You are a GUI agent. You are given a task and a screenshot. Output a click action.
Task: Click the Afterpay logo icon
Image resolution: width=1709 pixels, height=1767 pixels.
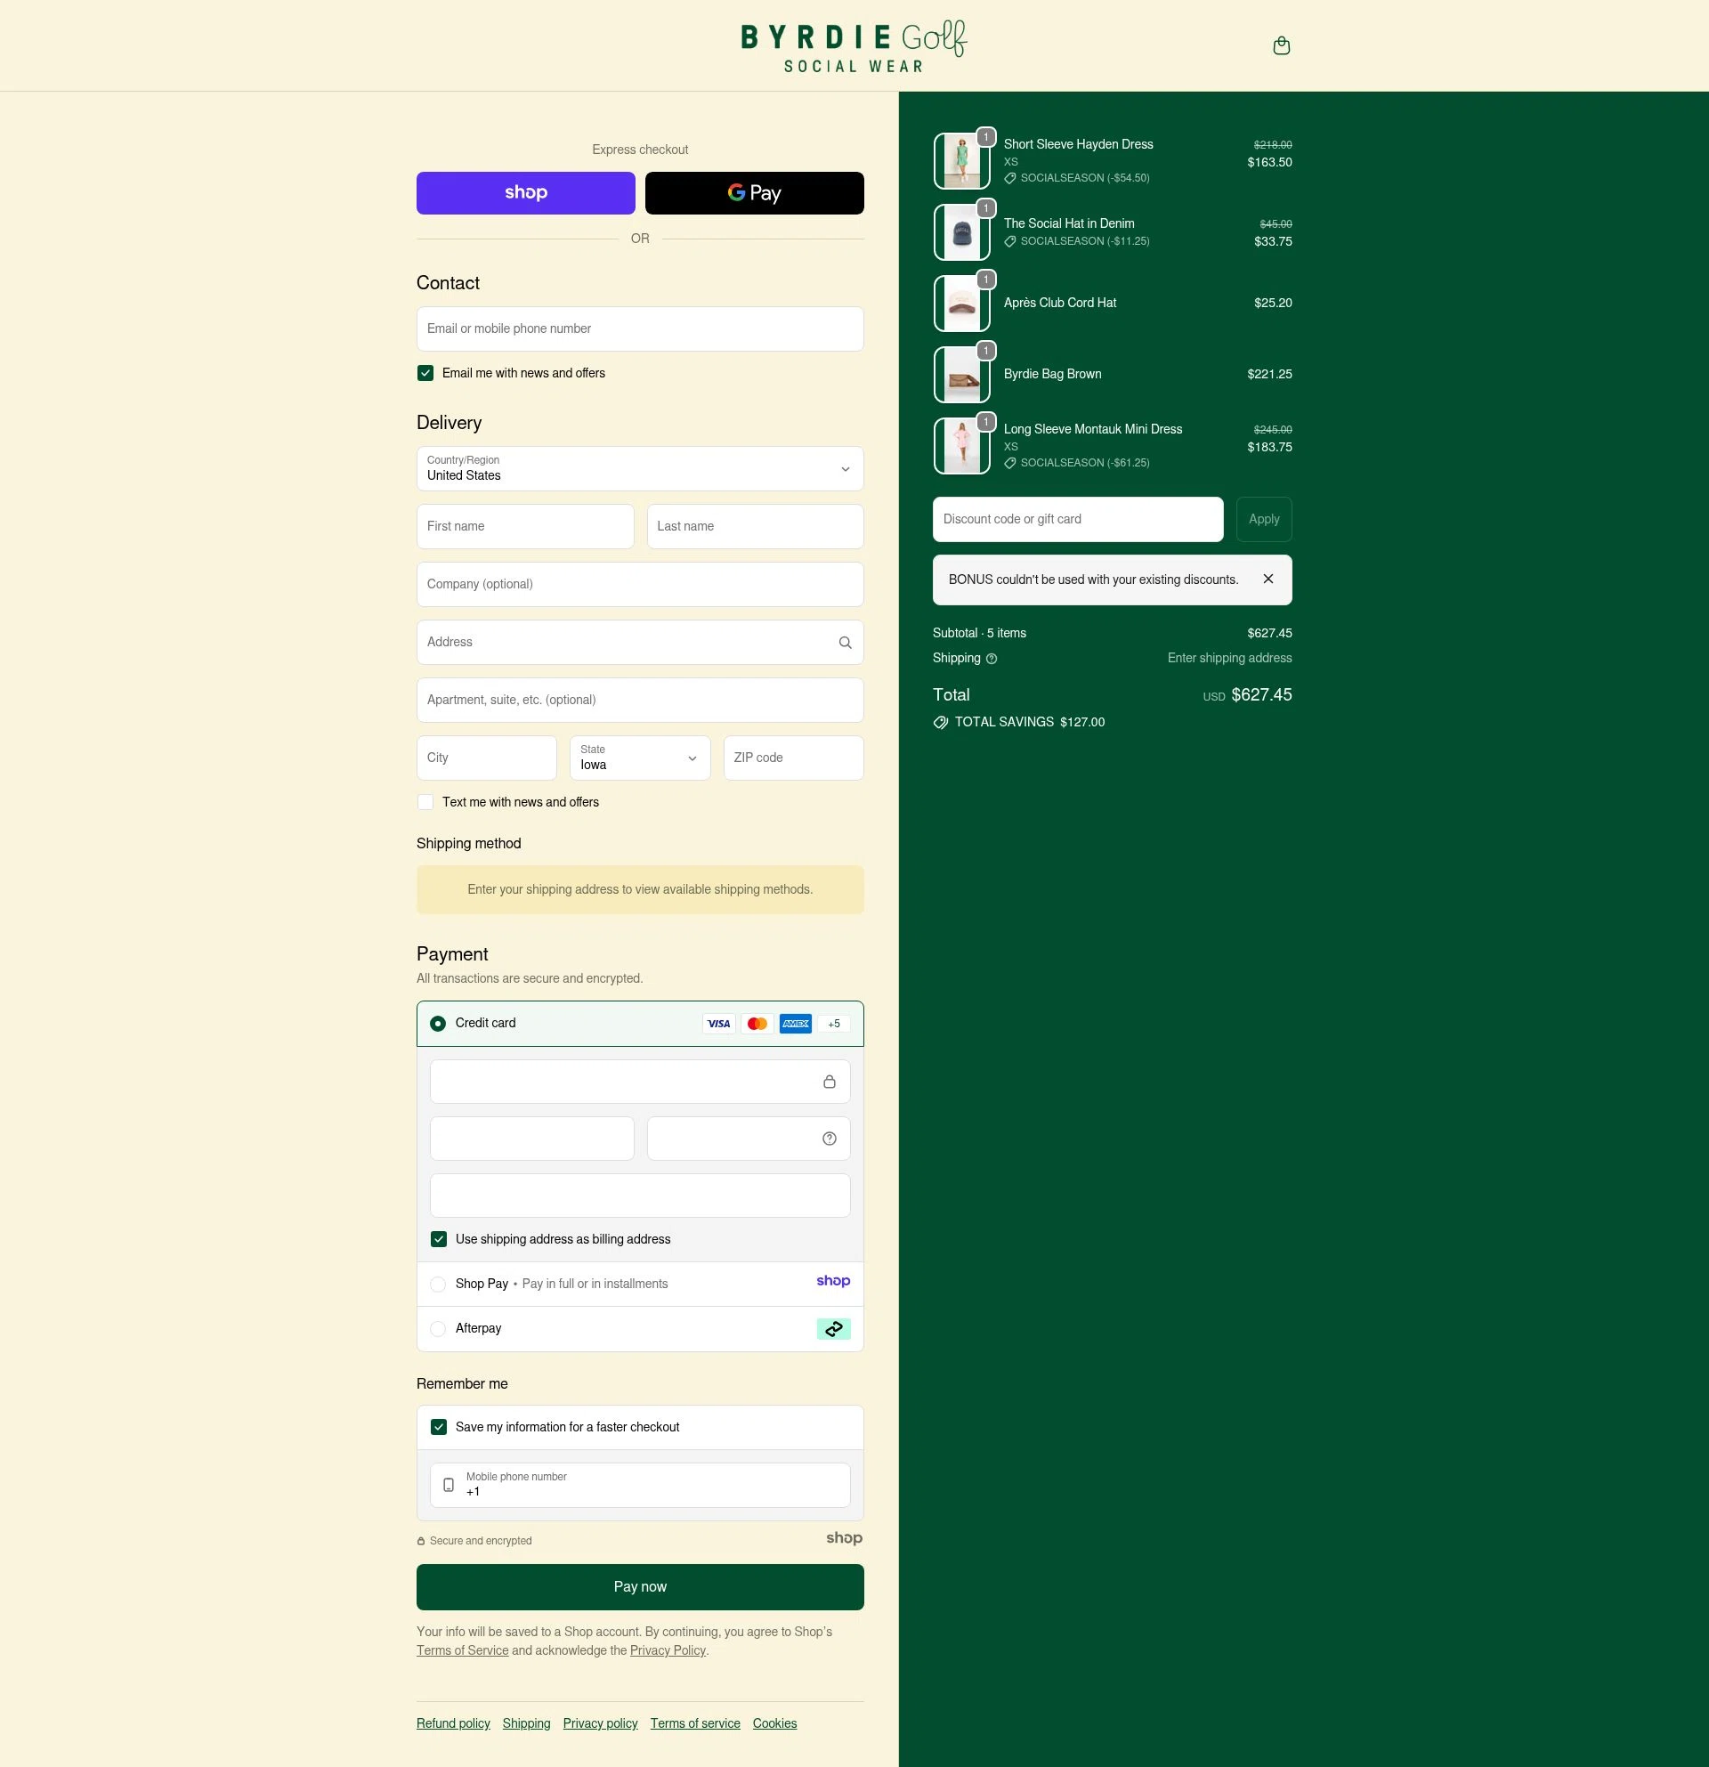coord(832,1328)
